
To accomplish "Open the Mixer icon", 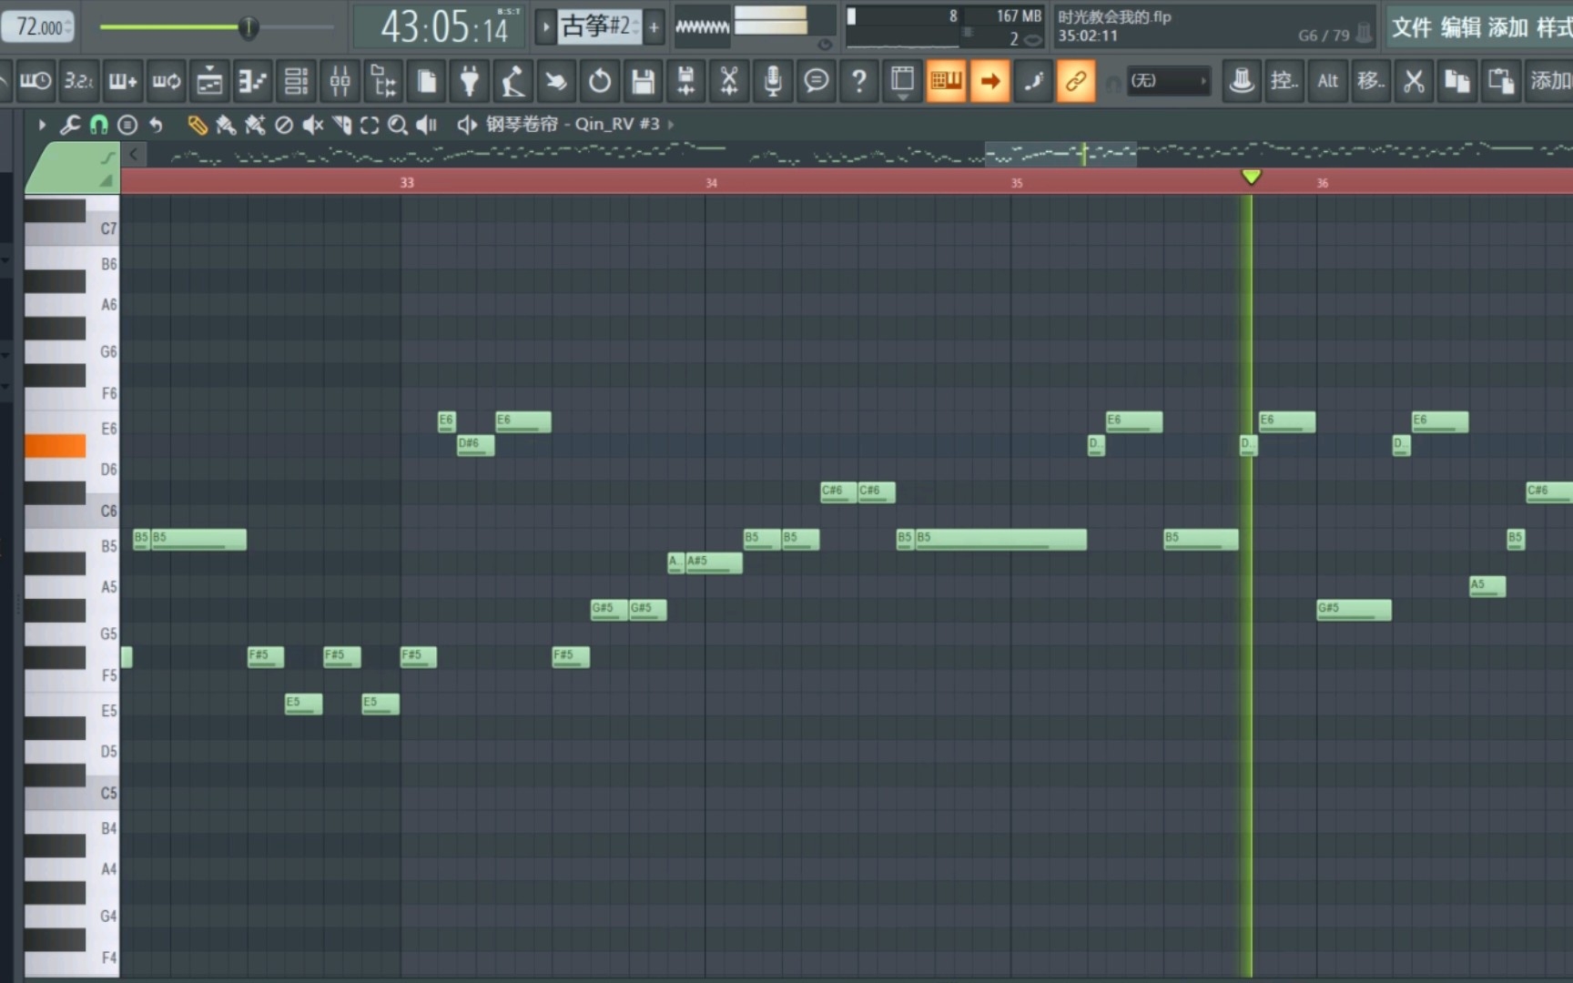I will tap(340, 82).
